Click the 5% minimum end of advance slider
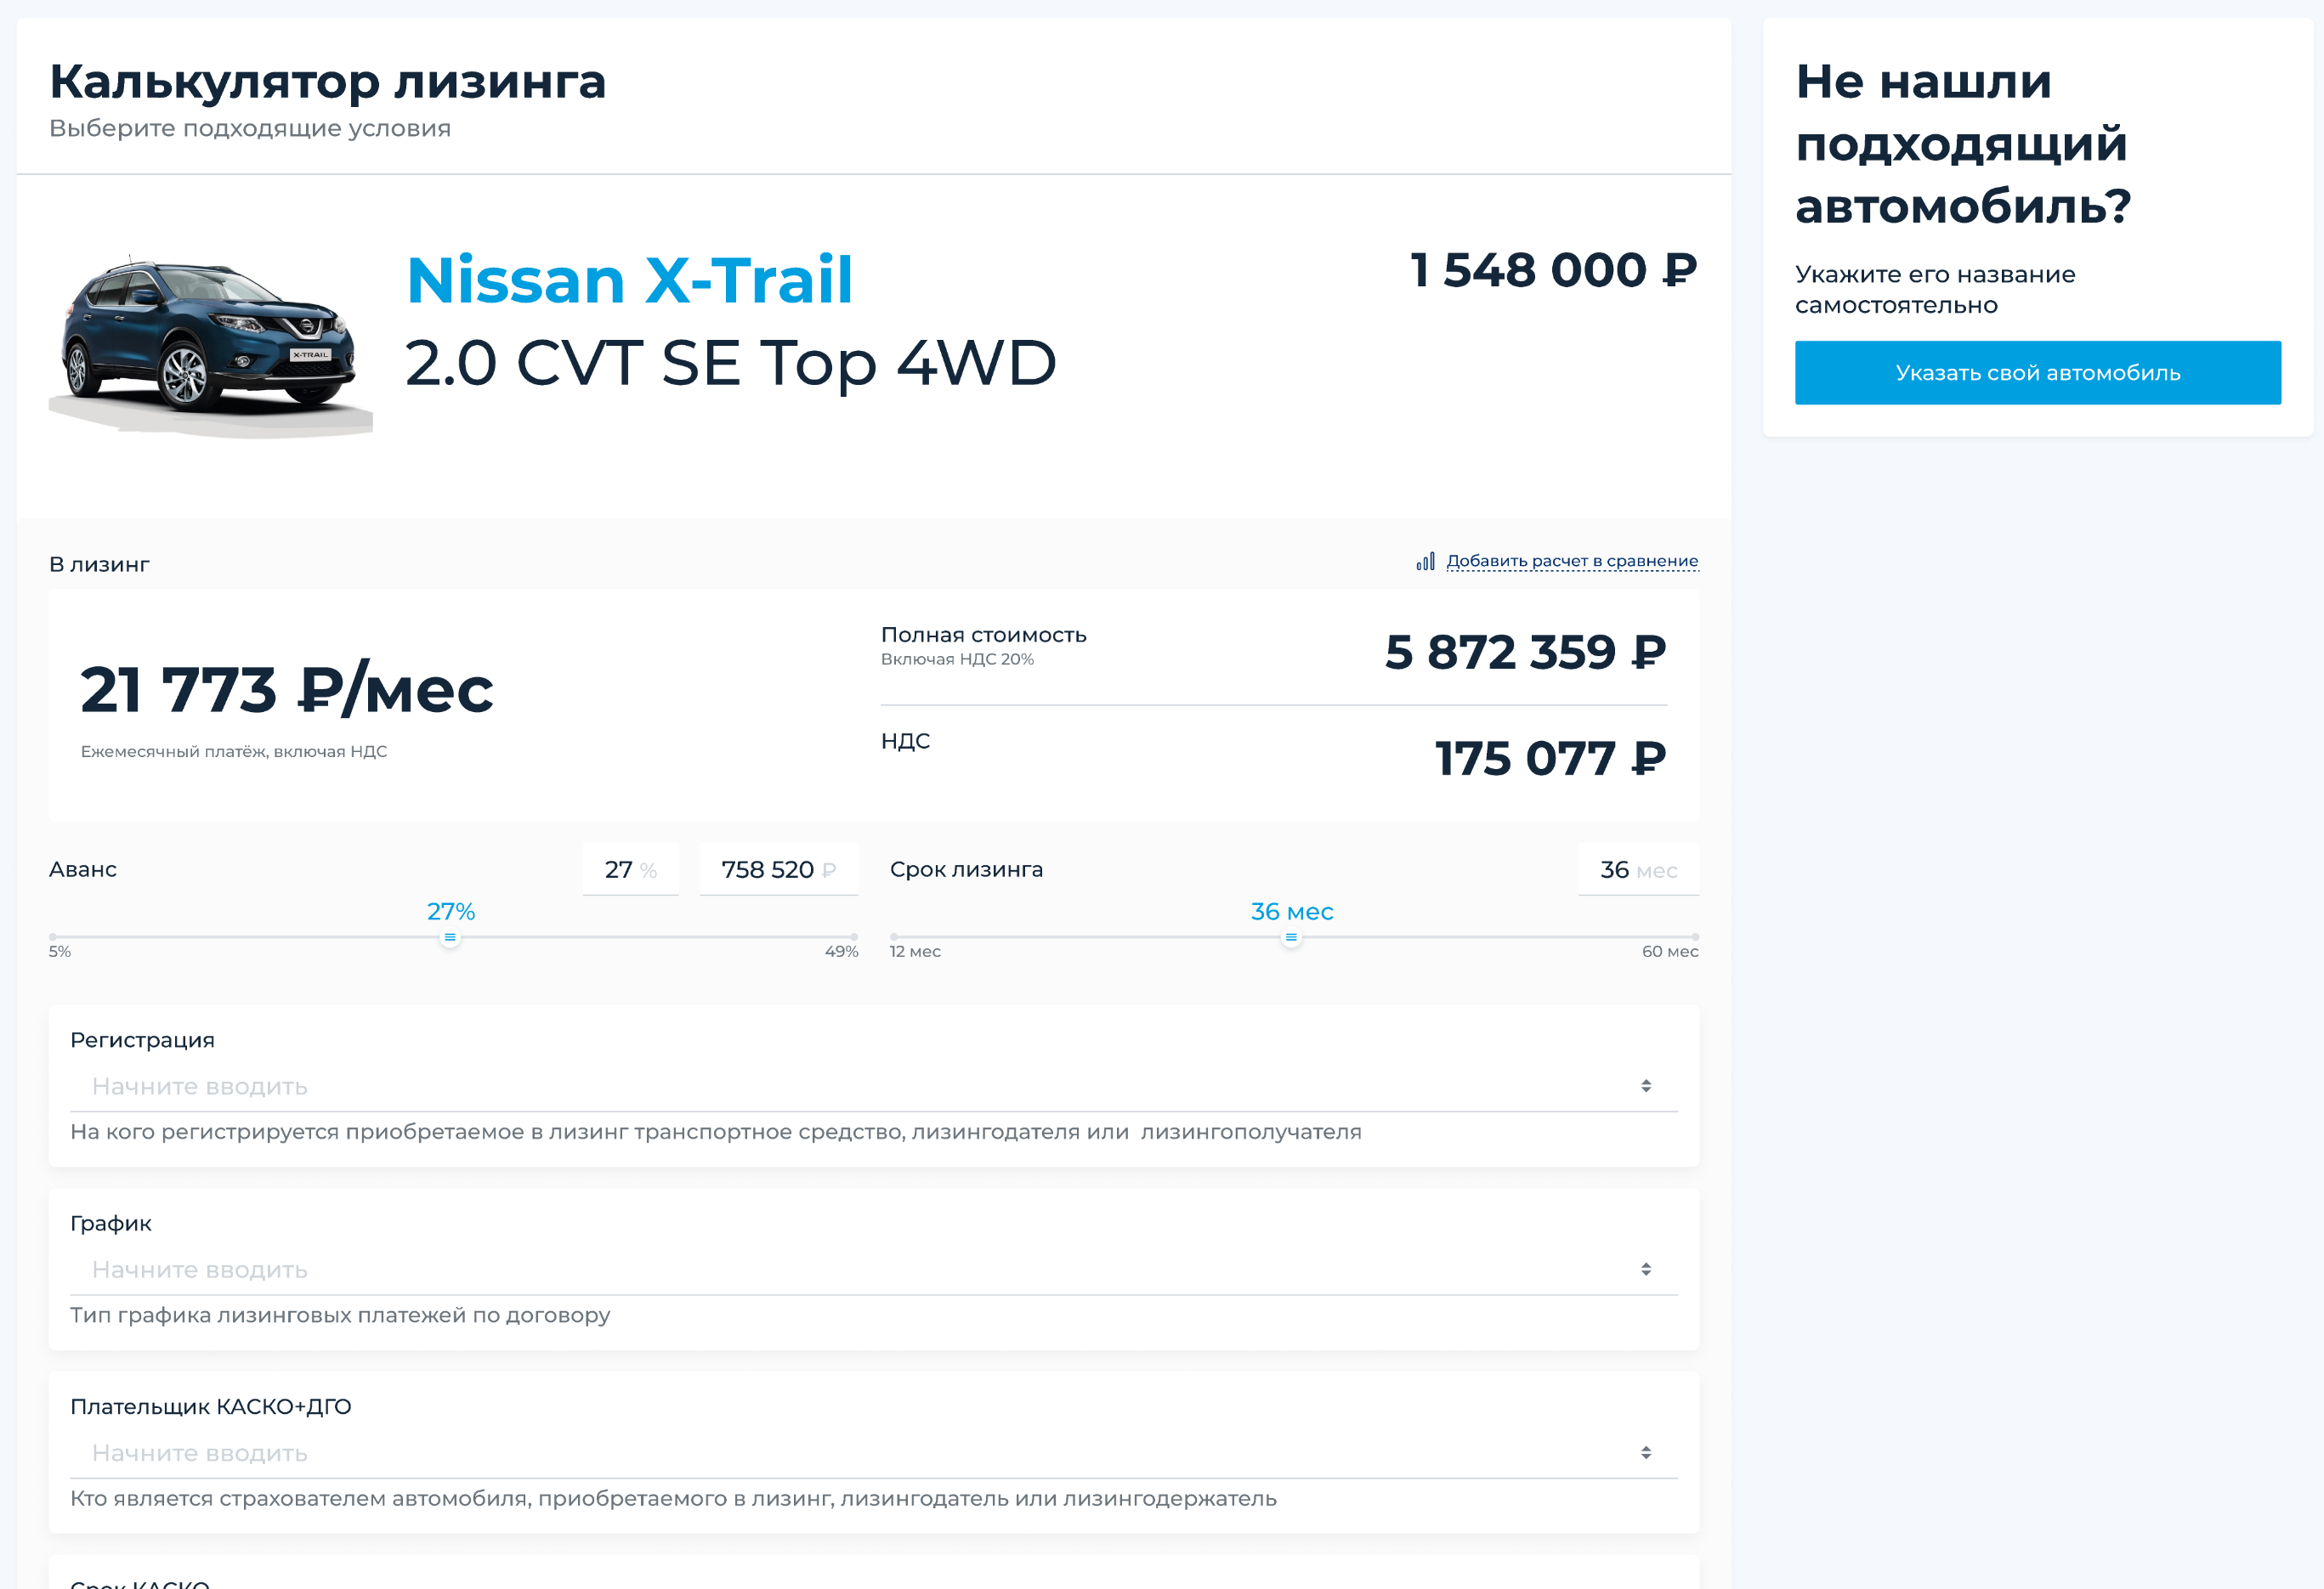The image size is (2324, 1589). pyautogui.click(x=53, y=937)
